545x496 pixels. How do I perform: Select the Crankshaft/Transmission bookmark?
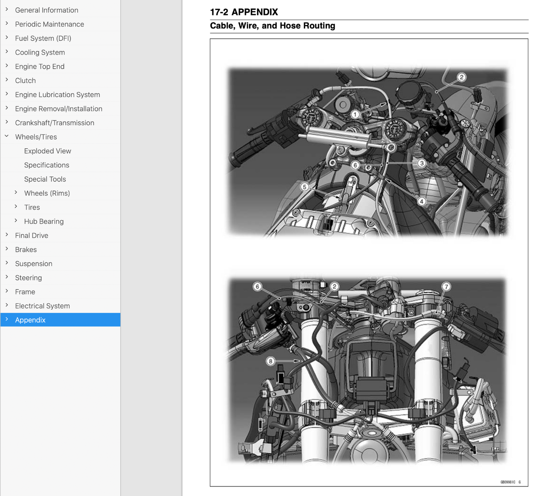click(x=55, y=123)
